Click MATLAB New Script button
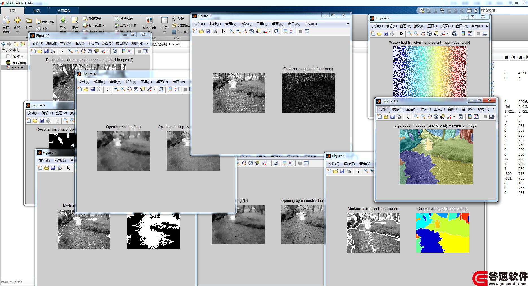Viewport: 528px width, 286px height. coord(6,24)
